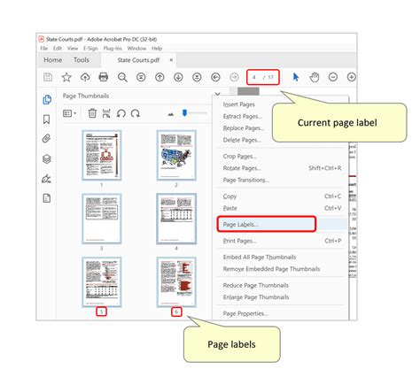This screenshot has height=377, width=420.
Task: Switch to the Home tab
Action: [x=53, y=60]
